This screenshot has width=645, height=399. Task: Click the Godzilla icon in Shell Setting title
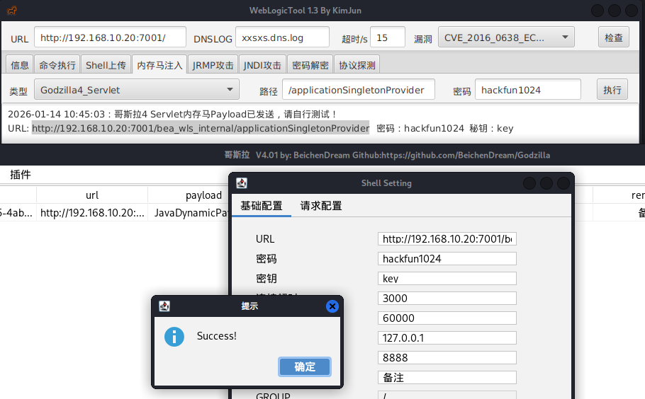click(242, 183)
